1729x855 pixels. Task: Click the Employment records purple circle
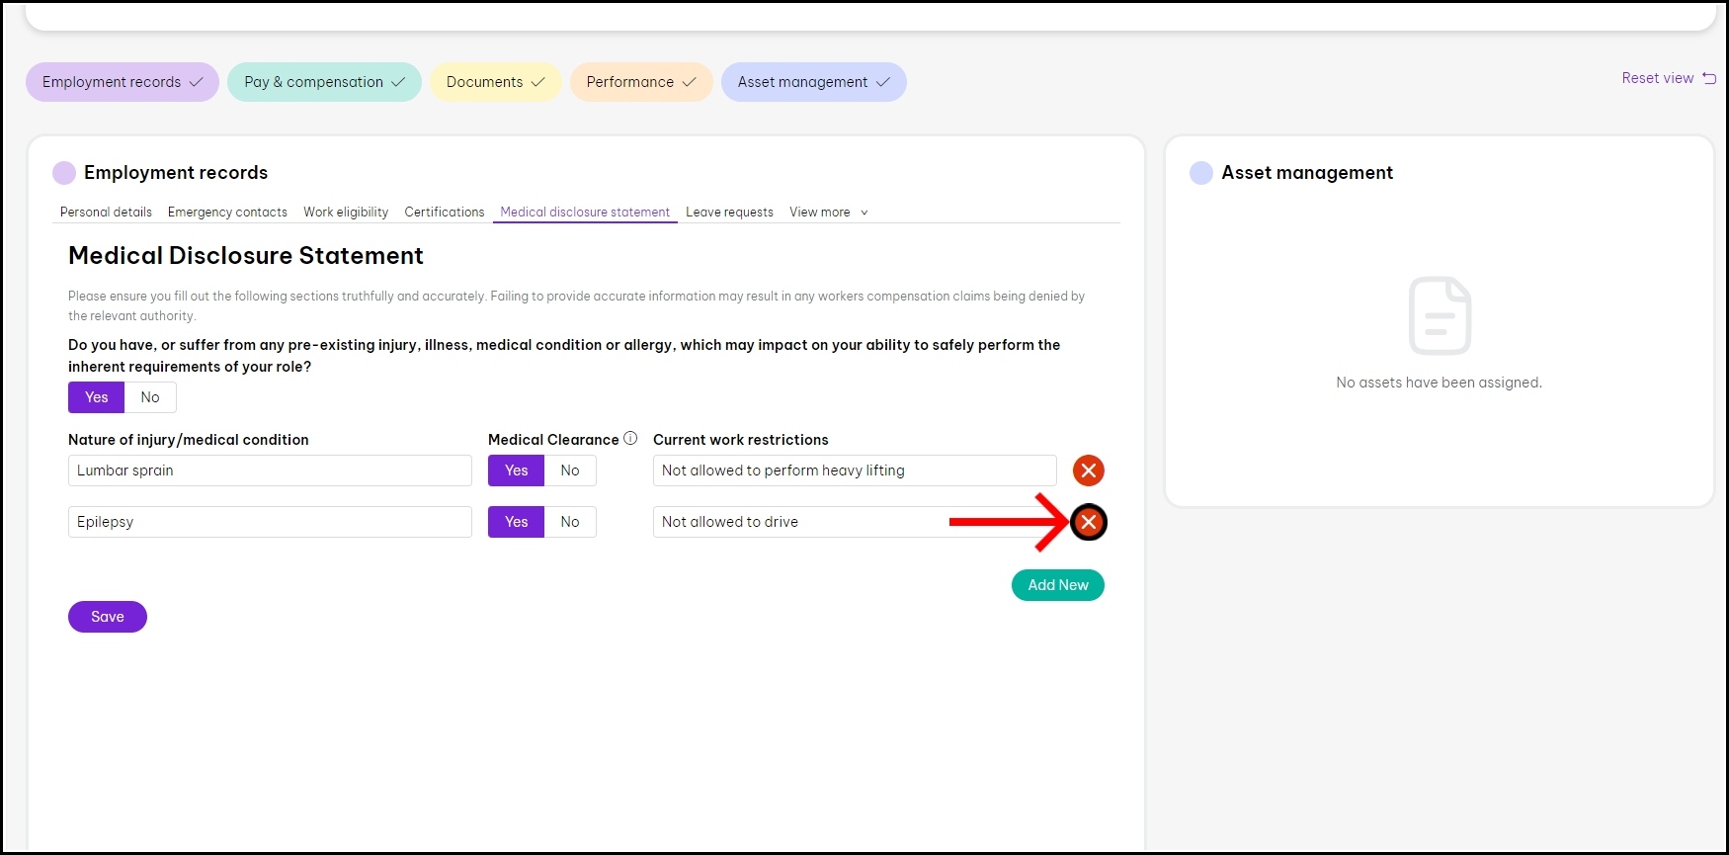(64, 173)
